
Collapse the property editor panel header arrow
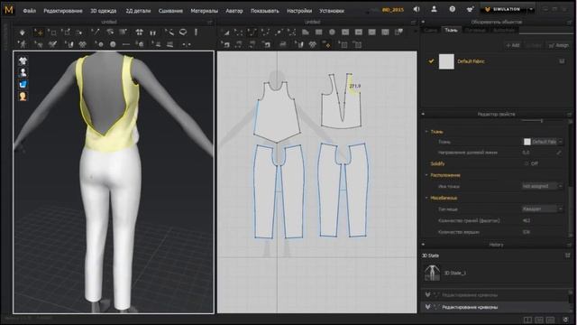[x=423, y=115]
